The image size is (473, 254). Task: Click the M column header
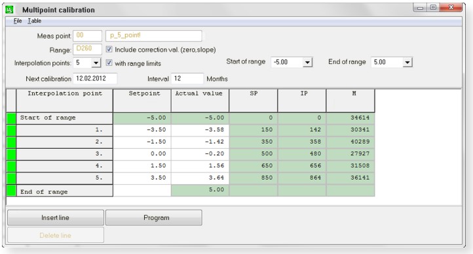click(350, 101)
